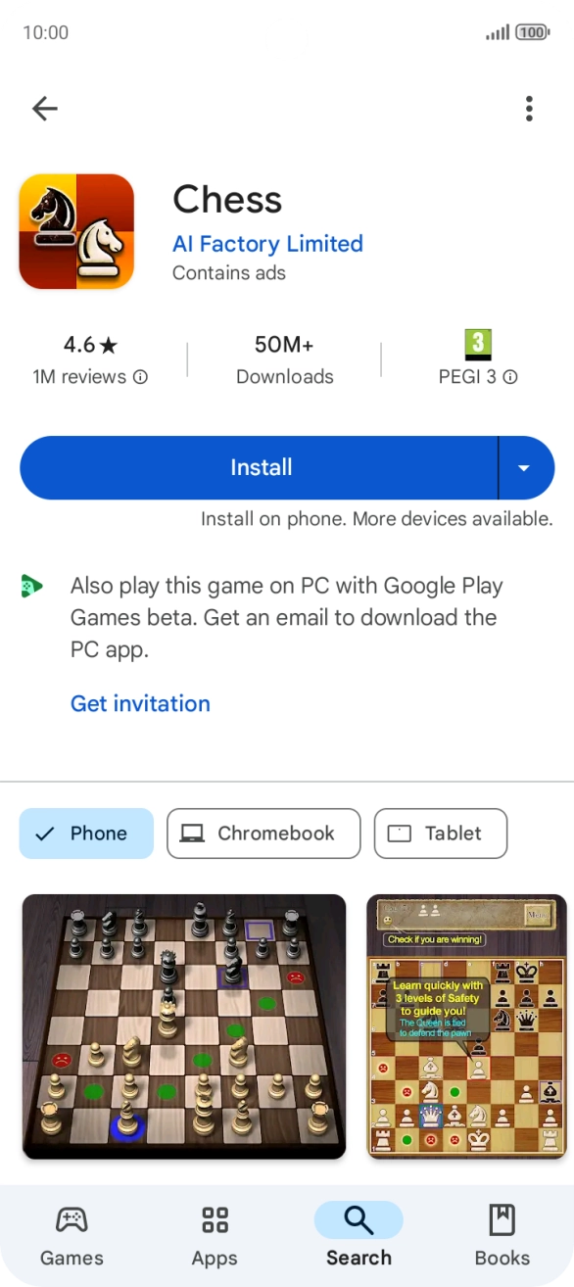The image size is (574, 1287).
Task: Tap the PEGI 3 rating badge
Action: tap(477, 344)
